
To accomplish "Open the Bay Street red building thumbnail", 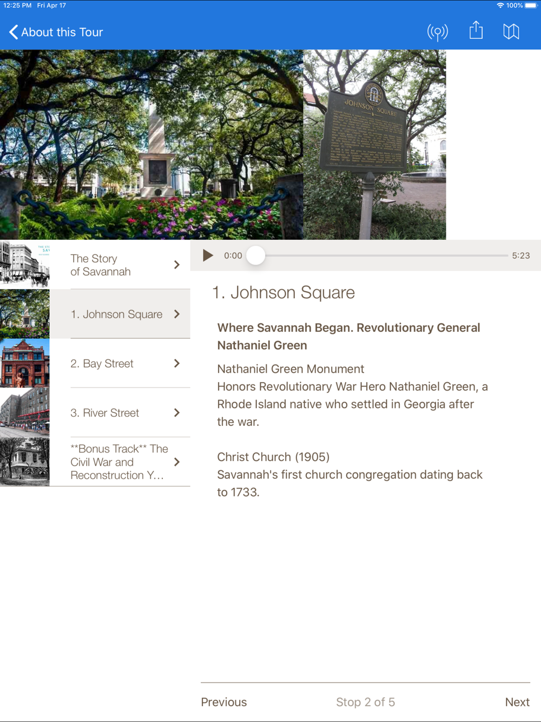I will click(x=25, y=363).
